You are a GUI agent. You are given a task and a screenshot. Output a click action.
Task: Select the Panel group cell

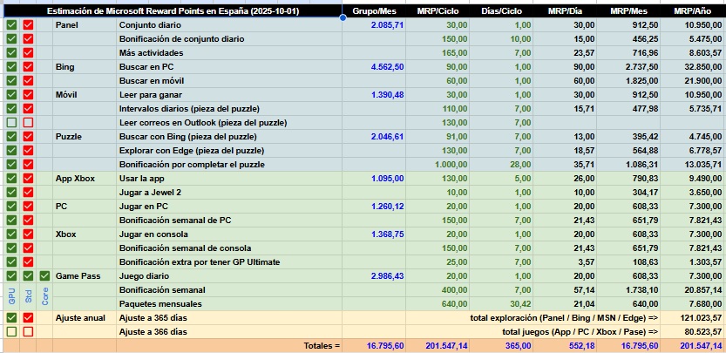[x=85, y=25]
